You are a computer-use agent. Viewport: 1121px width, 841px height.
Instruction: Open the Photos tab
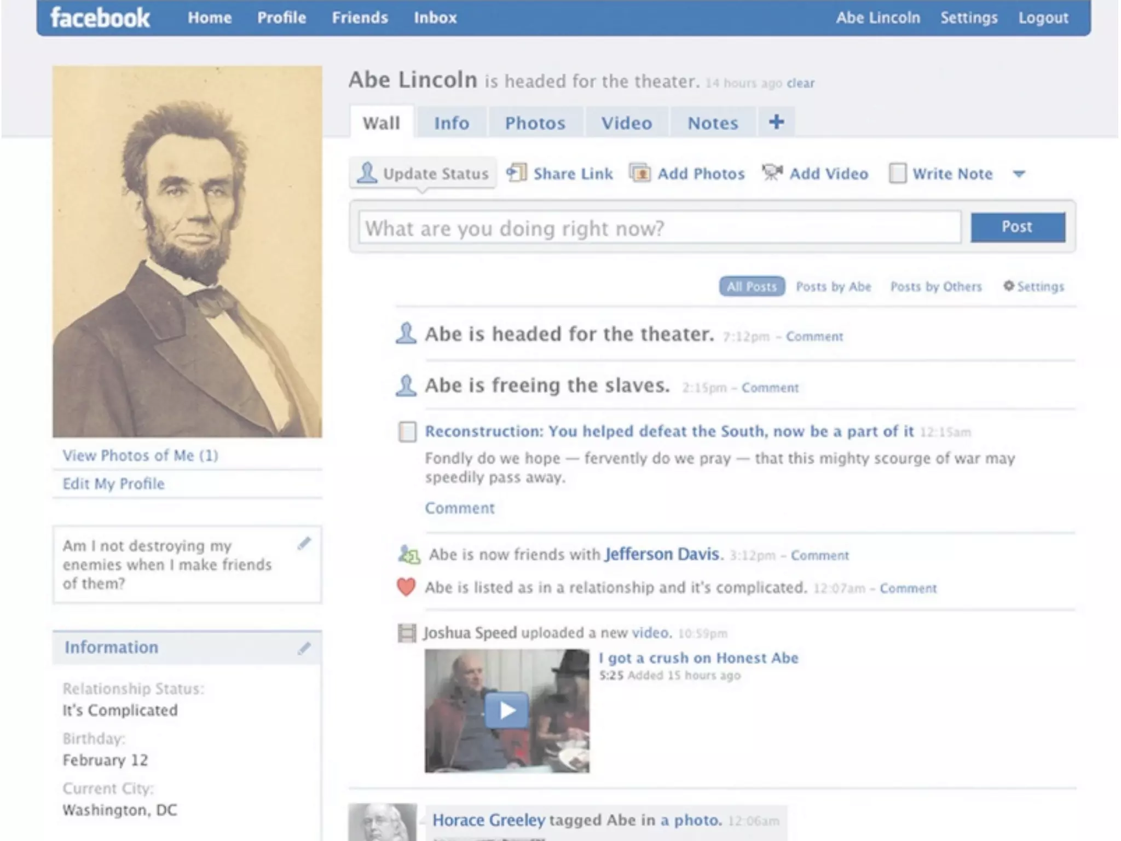535,123
